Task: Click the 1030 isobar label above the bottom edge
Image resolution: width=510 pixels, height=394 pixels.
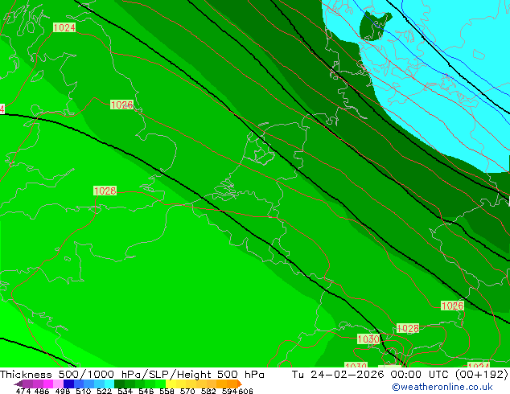Action: [x=368, y=339]
